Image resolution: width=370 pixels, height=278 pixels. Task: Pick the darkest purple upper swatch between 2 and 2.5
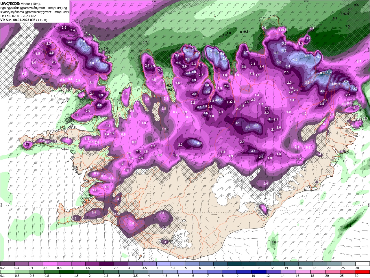(x=107, y=264)
